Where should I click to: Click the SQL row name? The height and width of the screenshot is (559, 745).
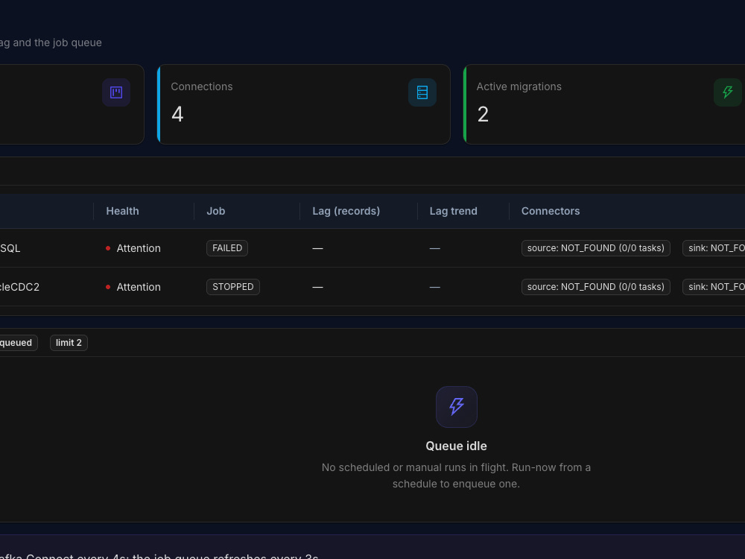pos(10,248)
